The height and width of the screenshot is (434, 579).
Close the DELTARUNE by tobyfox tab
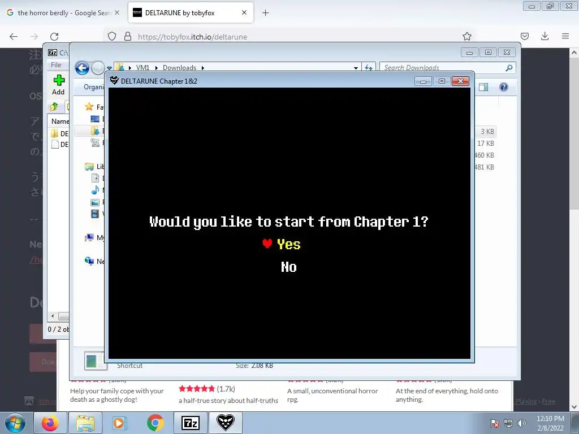click(244, 12)
